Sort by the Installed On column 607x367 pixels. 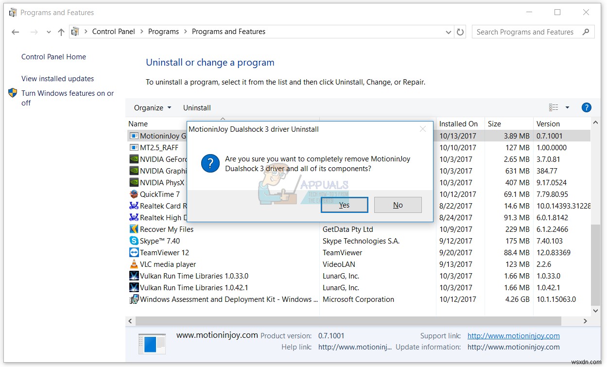tap(459, 124)
